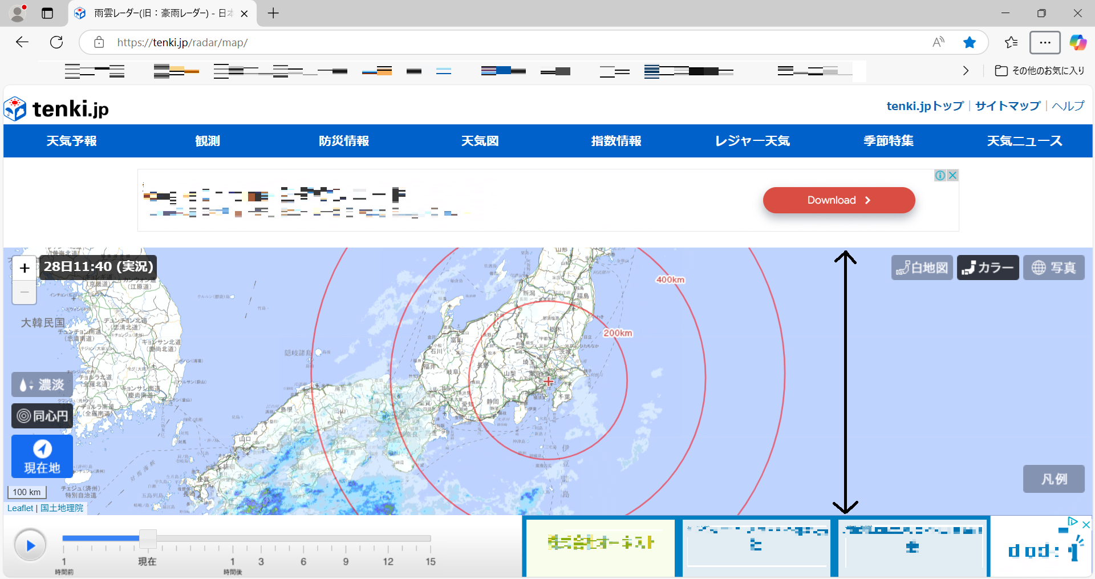Viewport: 1095px width, 579px height.
Task: Click the 国土地理院 attribution link
Action: tap(62, 508)
